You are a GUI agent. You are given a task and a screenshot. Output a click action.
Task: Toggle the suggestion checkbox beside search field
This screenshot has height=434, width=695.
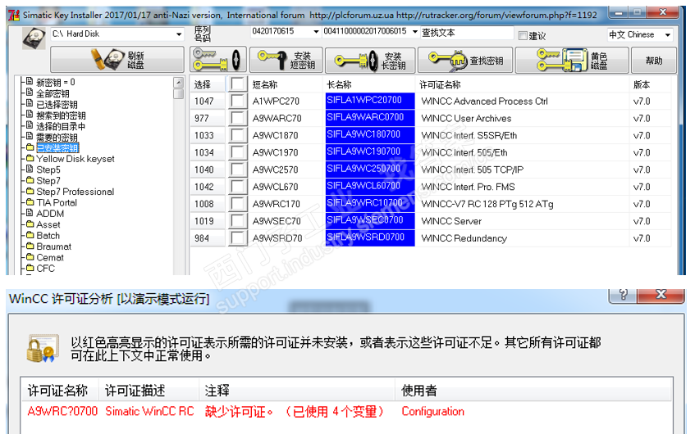click(523, 35)
